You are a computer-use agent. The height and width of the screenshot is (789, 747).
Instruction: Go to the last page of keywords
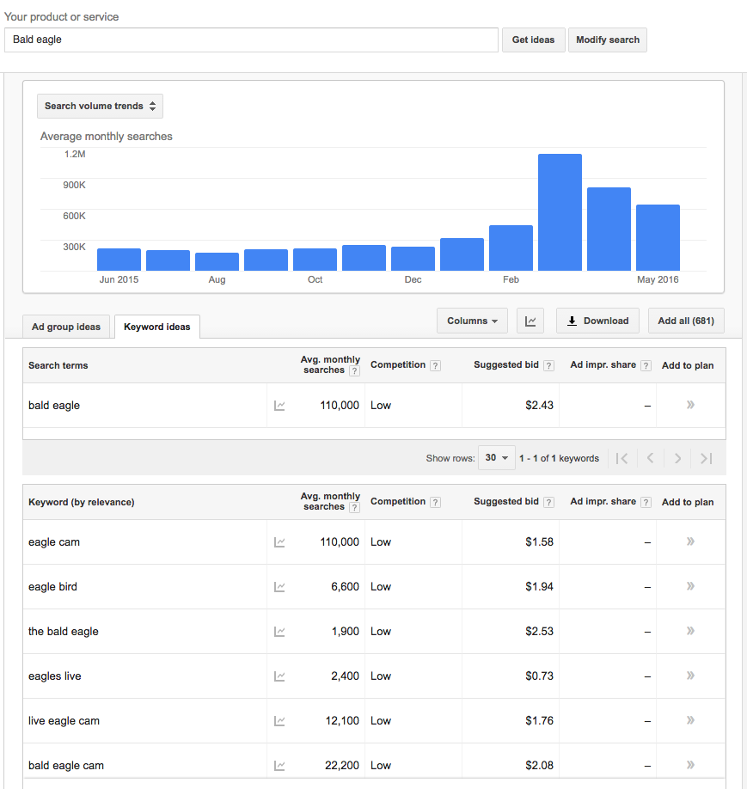706,458
